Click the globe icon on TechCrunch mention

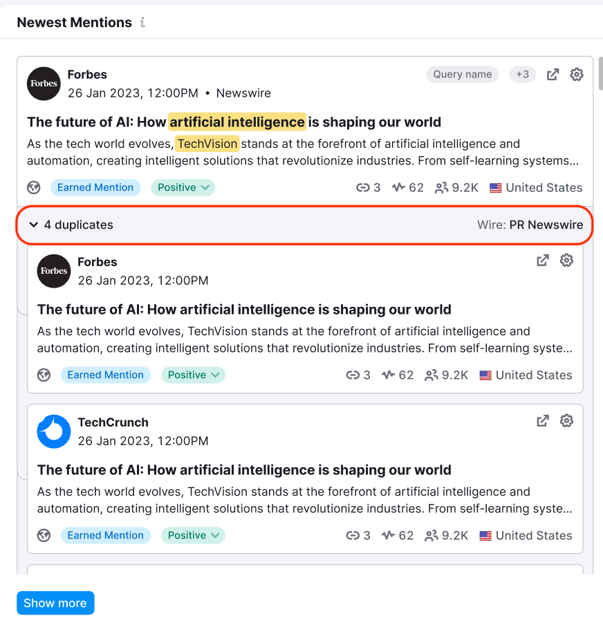point(44,535)
